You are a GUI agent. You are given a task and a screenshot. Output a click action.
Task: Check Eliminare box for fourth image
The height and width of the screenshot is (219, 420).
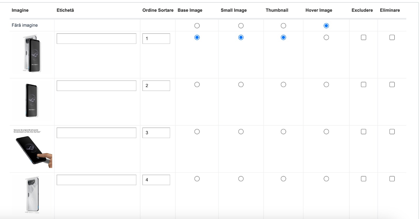(392, 179)
